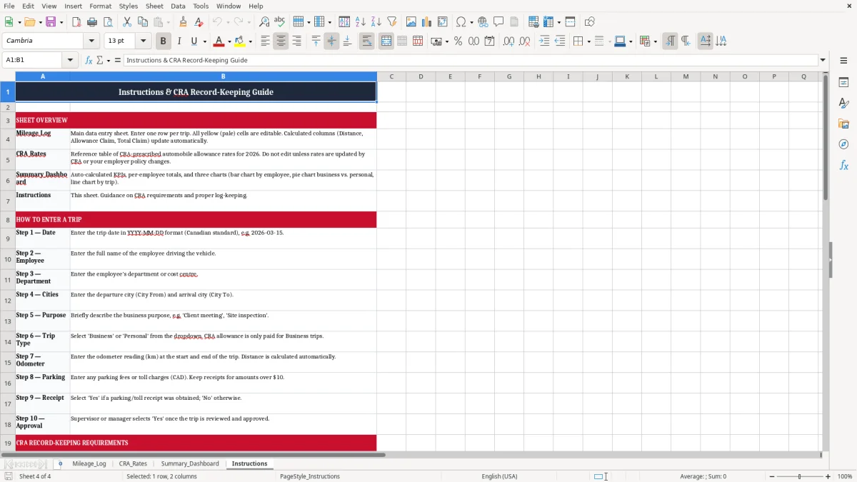Toggle the AutoFilter funnel icon

coord(392,22)
